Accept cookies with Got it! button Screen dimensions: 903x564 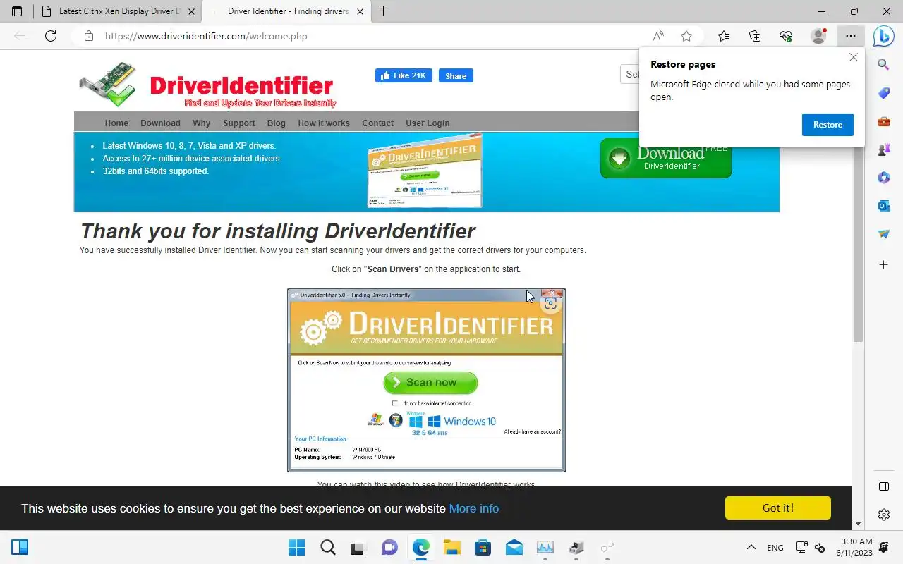pos(778,508)
